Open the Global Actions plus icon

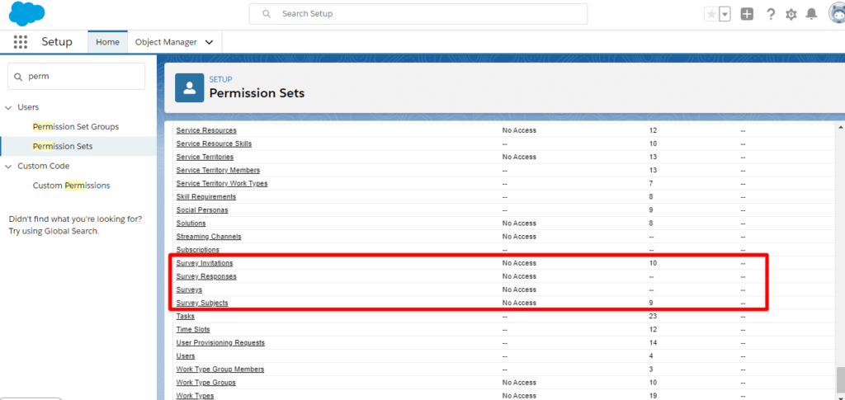click(x=747, y=14)
